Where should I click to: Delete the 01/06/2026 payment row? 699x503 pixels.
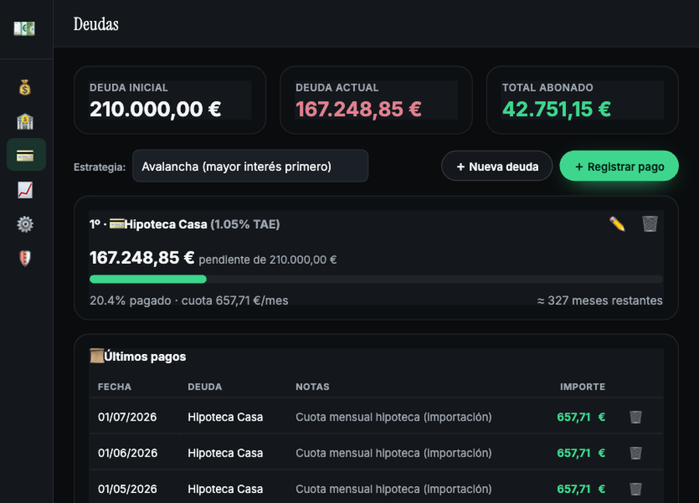coord(635,453)
